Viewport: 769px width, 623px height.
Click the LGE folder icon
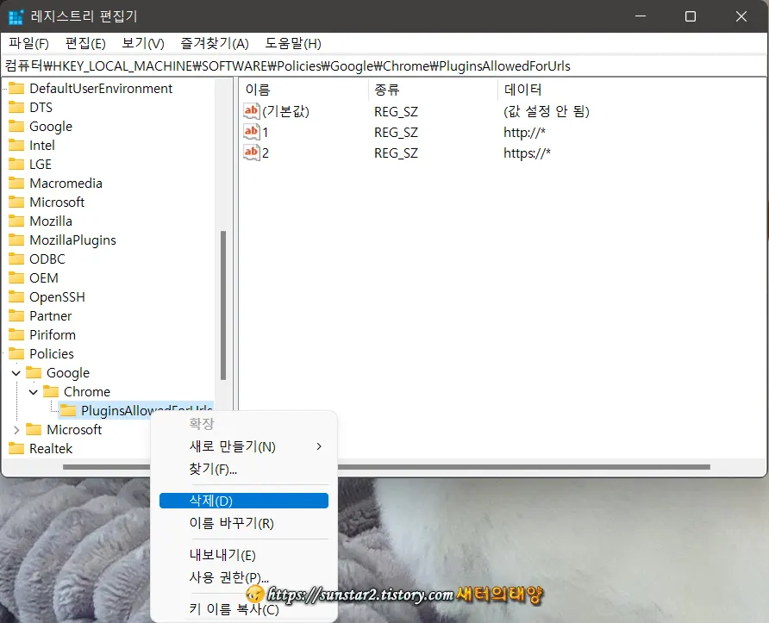(x=16, y=165)
